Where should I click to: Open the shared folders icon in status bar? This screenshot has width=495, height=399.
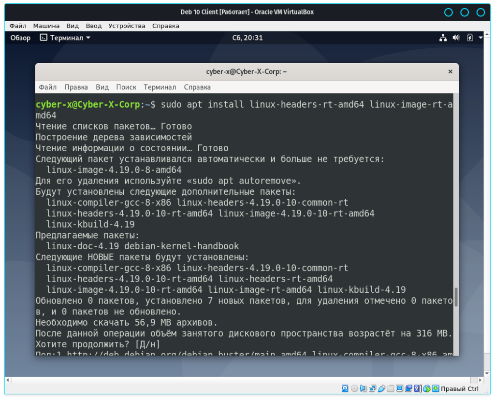coord(391,389)
